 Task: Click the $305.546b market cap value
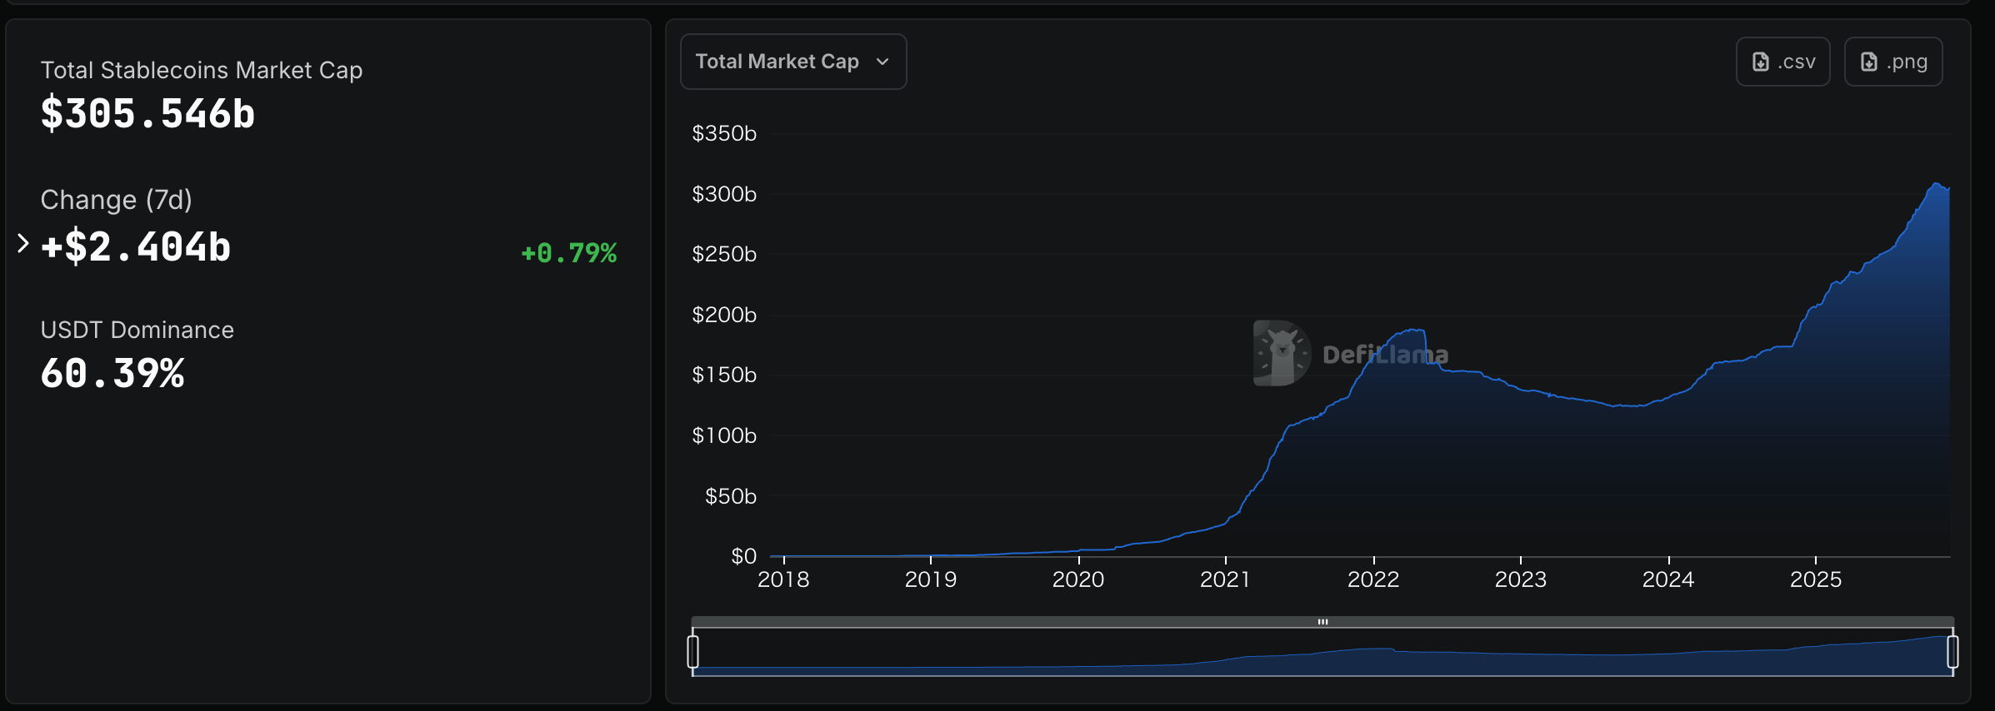[147, 113]
